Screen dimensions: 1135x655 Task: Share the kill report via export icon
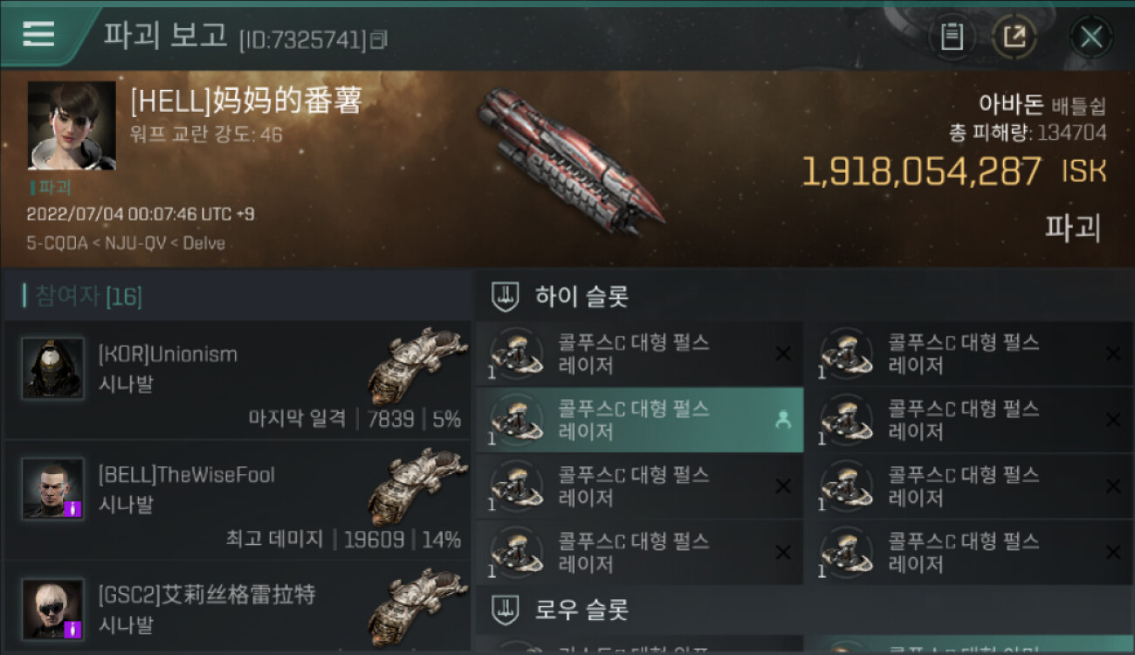1015,37
